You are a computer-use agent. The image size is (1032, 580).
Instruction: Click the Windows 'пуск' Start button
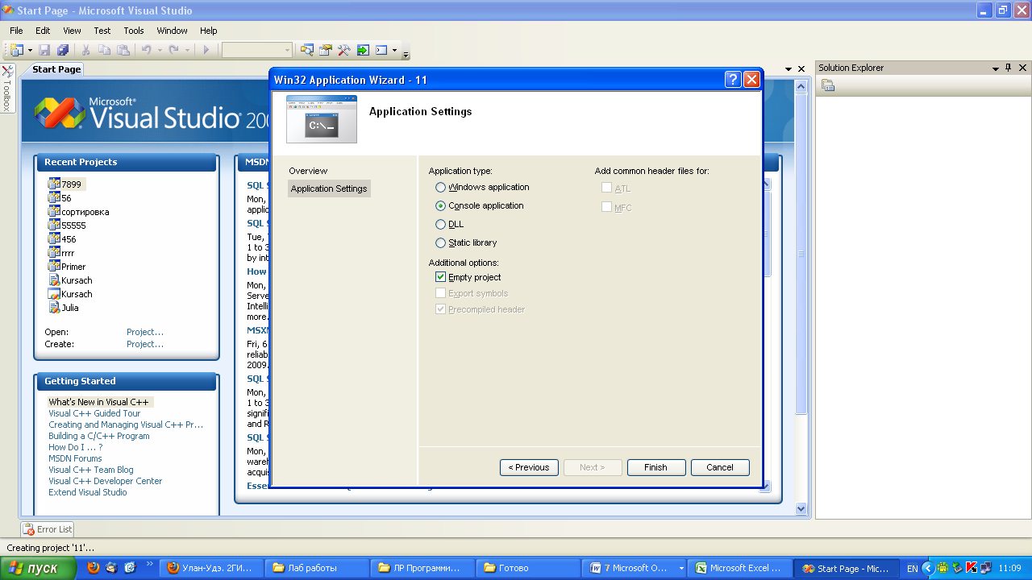click(x=38, y=568)
